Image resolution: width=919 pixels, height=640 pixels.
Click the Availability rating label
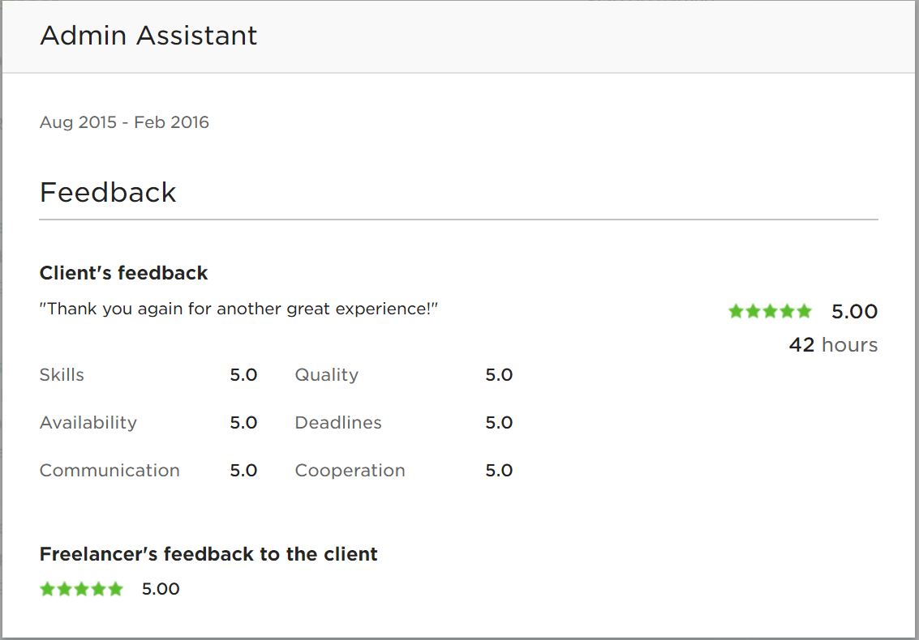pos(88,423)
